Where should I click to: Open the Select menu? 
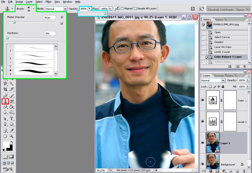(x=39, y=2)
